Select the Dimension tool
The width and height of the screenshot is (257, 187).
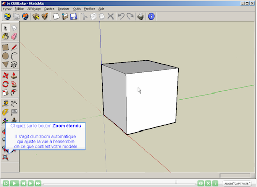point(14,104)
